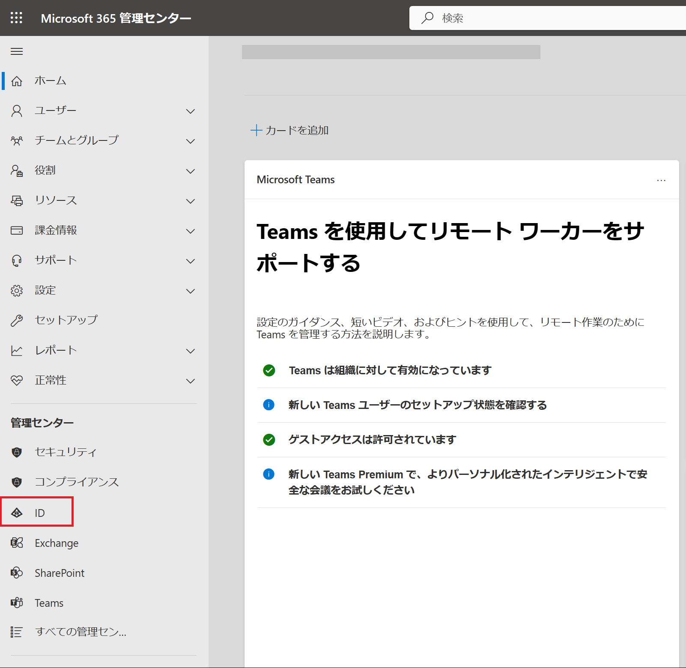Click the Security admin center shield icon
Screen dimensions: 686x668
pyautogui.click(x=17, y=452)
